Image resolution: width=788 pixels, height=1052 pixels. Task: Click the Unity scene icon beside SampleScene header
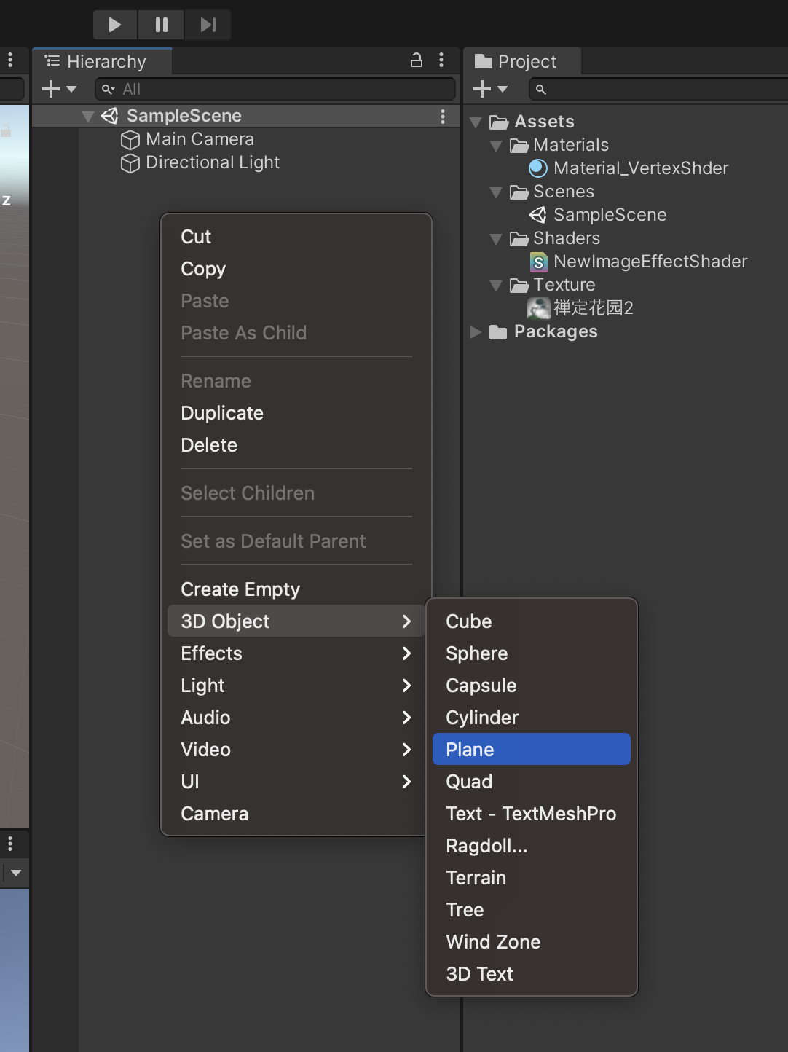tap(109, 115)
